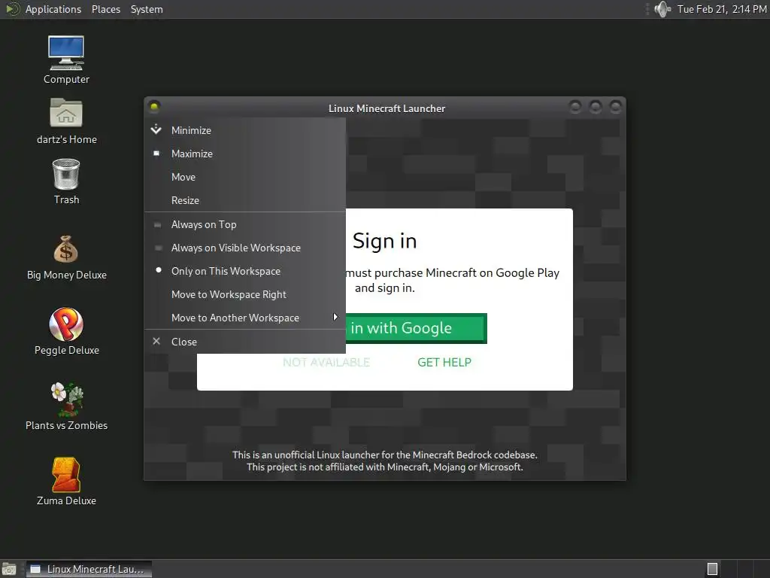This screenshot has height=578, width=770.
Task: Click the window menu button in the launcher titlebar
Action: point(154,106)
